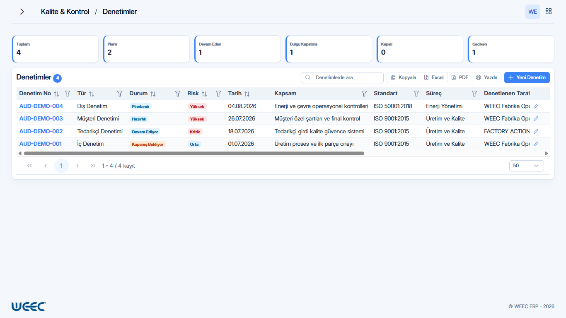This screenshot has height=318, width=566.
Task: Go to last page of records
Action: click(x=93, y=166)
